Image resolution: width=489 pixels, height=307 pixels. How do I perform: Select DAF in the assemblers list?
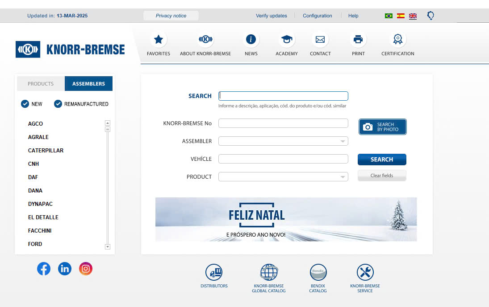click(33, 177)
